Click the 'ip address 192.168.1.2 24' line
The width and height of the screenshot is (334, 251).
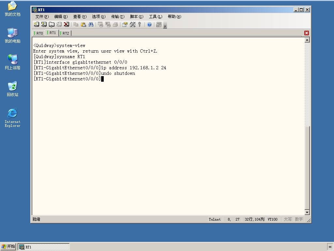click(100, 68)
